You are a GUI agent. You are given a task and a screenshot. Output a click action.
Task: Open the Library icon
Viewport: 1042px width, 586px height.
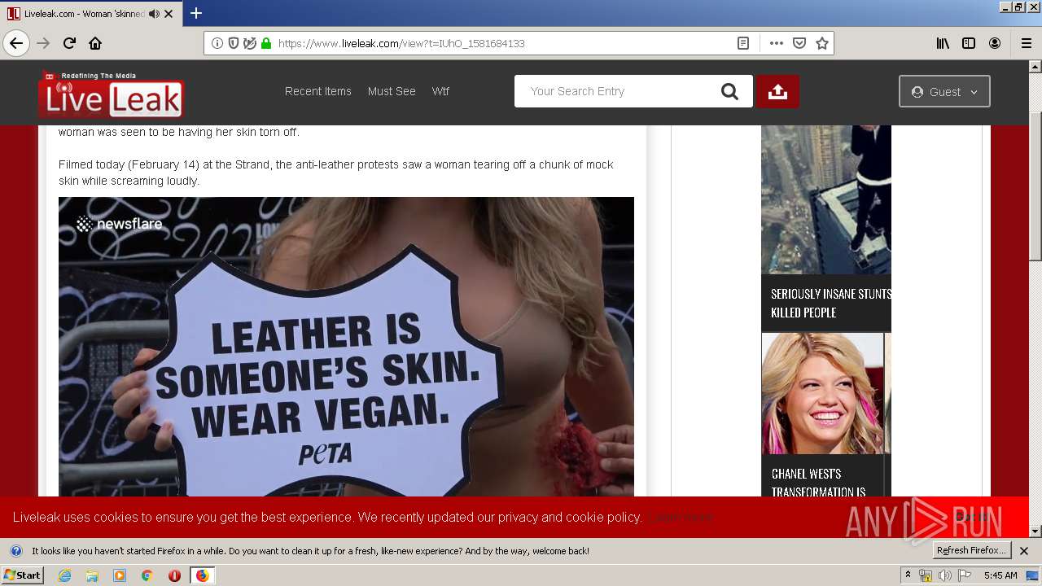pos(943,43)
